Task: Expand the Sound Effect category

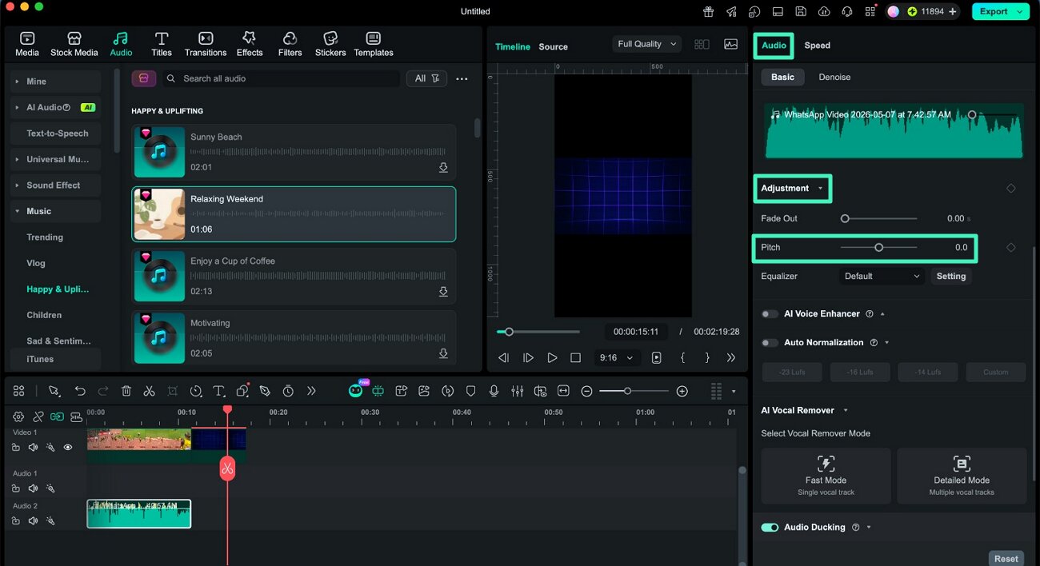Action: click(x=17, y=185)
